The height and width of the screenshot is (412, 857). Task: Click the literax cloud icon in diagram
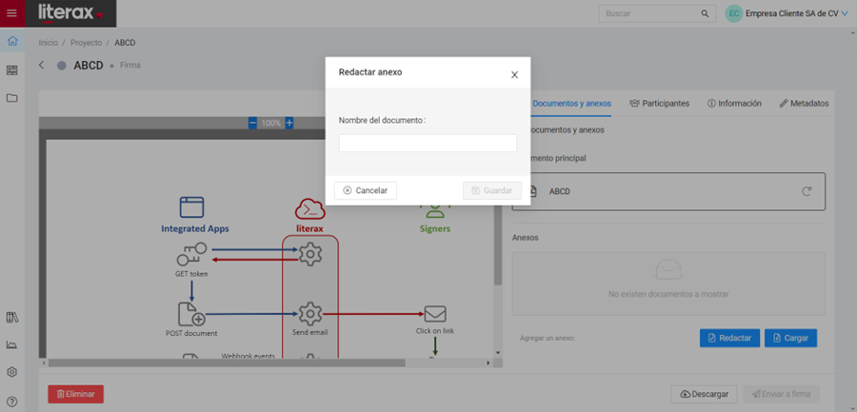coord(309,208)
